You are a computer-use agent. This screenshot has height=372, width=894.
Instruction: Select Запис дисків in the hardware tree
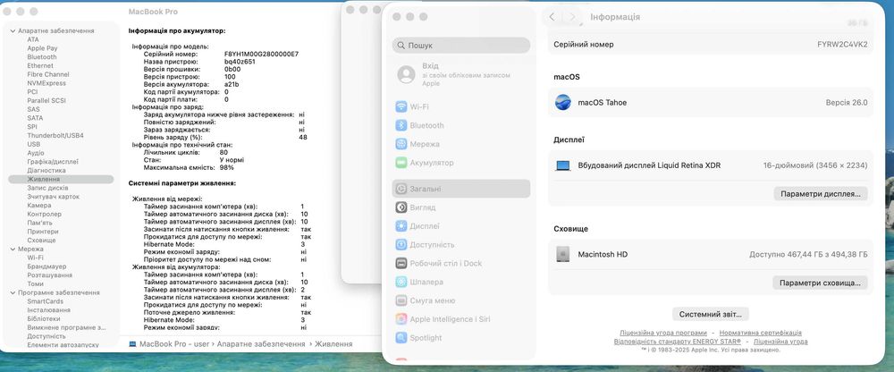coord(48,188)
